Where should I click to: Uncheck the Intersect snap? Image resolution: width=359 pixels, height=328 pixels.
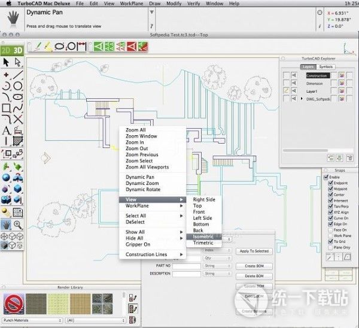tap(330, 201)
